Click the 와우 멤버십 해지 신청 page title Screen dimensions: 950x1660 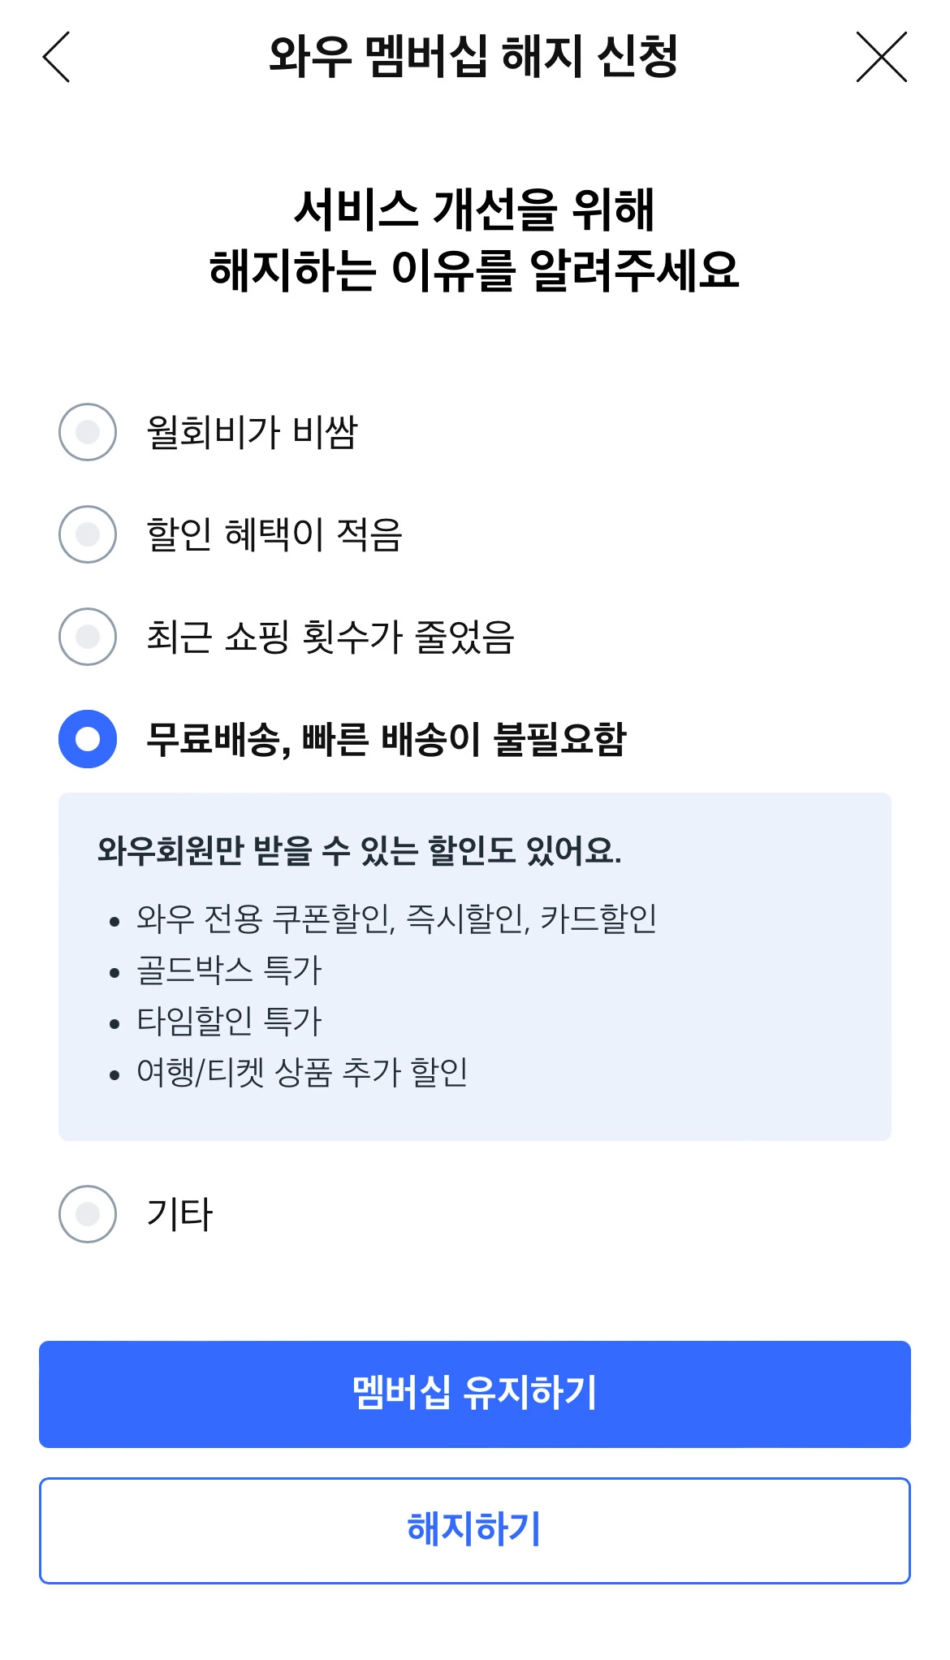(473, 57)
